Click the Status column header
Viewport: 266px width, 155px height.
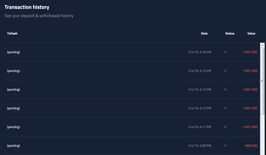pos(230,33)
